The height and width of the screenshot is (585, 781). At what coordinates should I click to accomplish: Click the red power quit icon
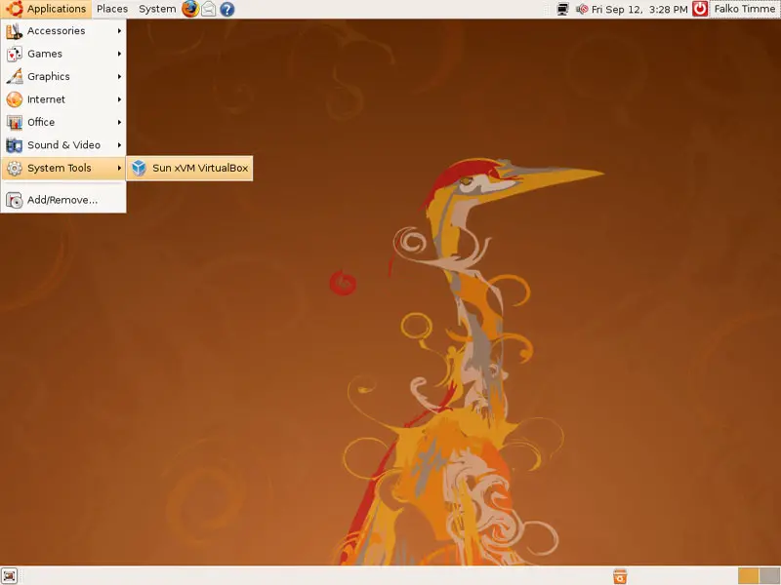pyautogui.click(x=700, y=9)
